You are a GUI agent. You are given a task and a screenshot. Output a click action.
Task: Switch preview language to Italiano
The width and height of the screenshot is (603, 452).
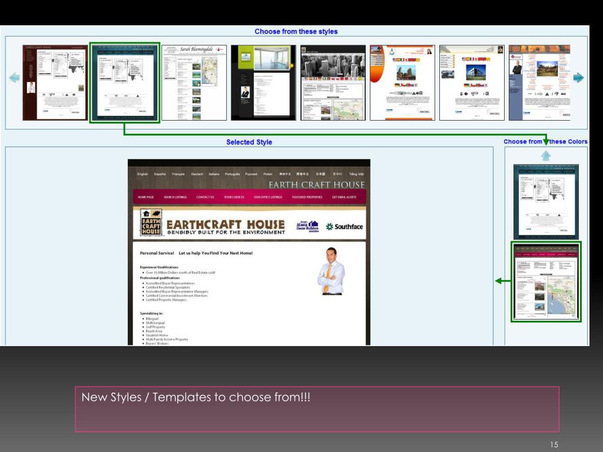click(x=214, y=174)
